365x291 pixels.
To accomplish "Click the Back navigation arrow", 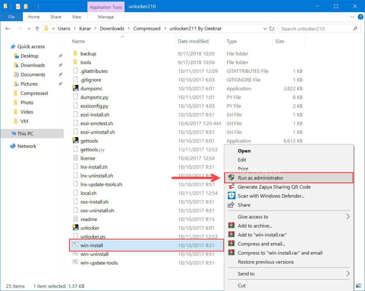I will coord(8,29).
